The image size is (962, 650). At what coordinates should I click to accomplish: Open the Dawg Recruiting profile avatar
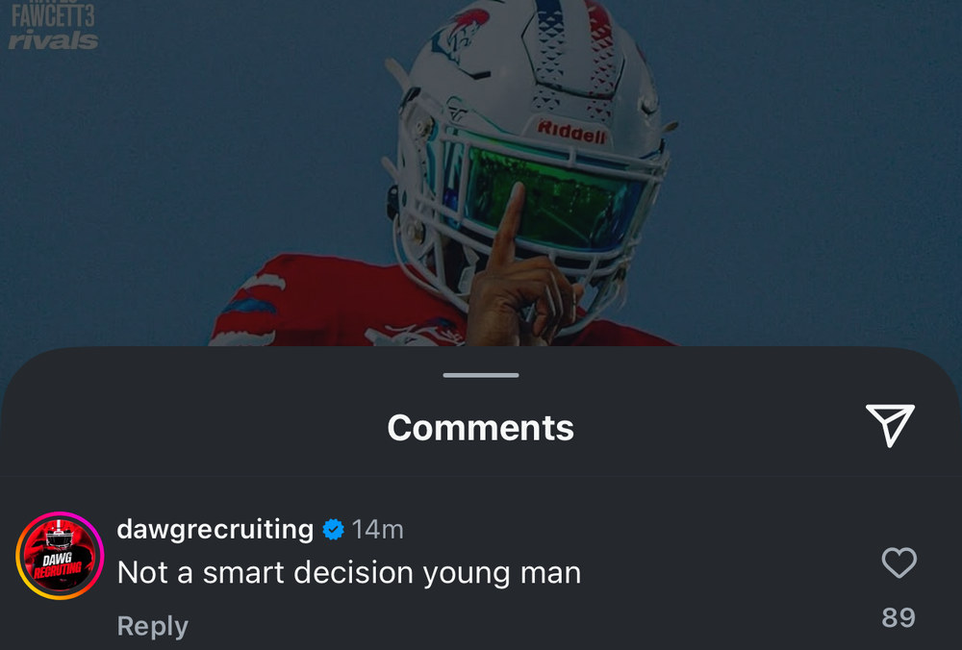60,557
